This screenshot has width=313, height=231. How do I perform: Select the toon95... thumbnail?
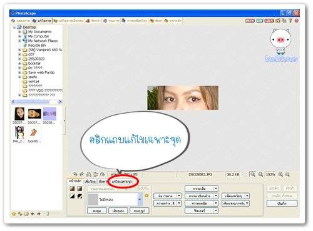point(34,134)
